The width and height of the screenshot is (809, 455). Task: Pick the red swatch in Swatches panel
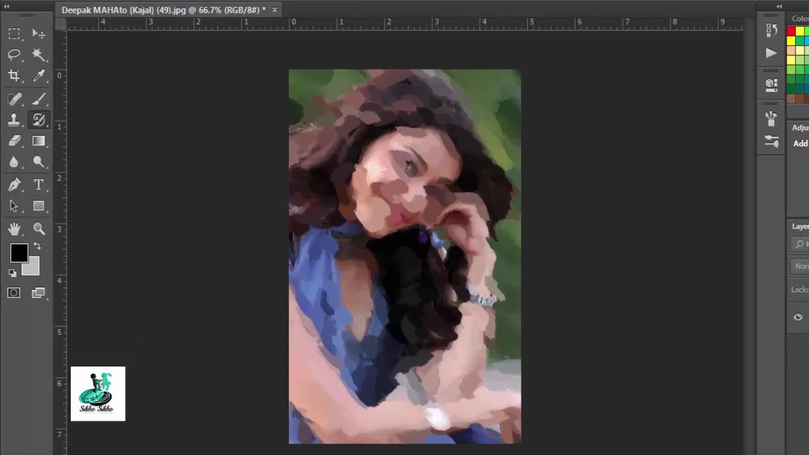pyautogui.click(x=791, y=32)
